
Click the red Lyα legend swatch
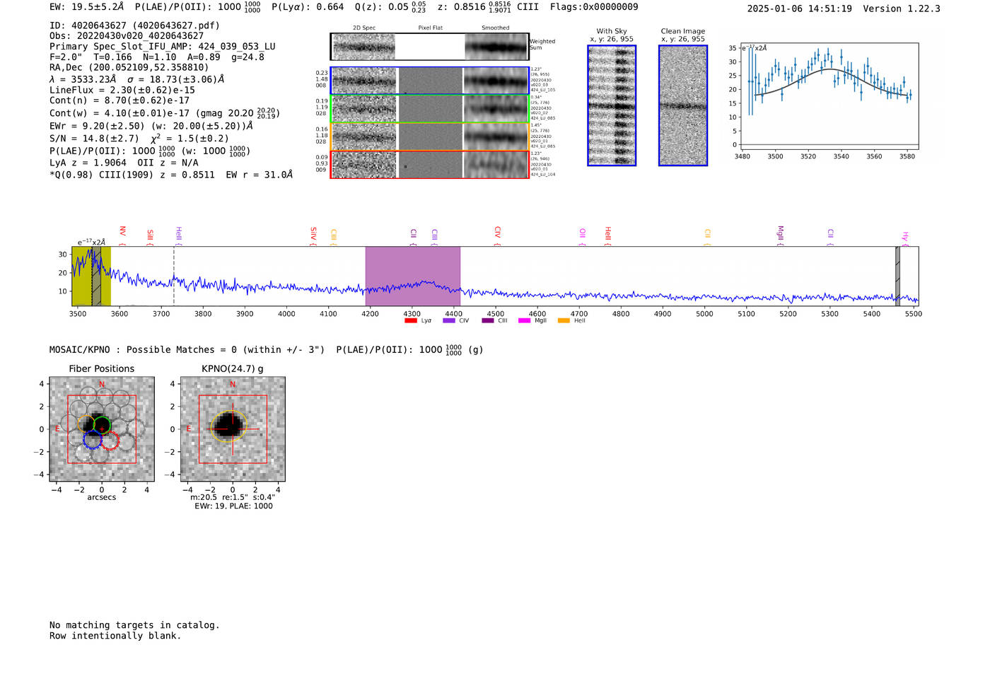point(411,320)
